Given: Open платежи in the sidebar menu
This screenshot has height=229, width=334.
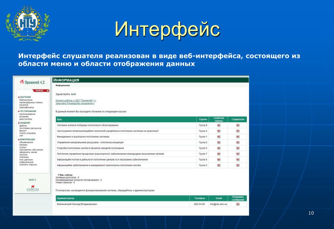Looking at the screenshot, I should point(24,157).
